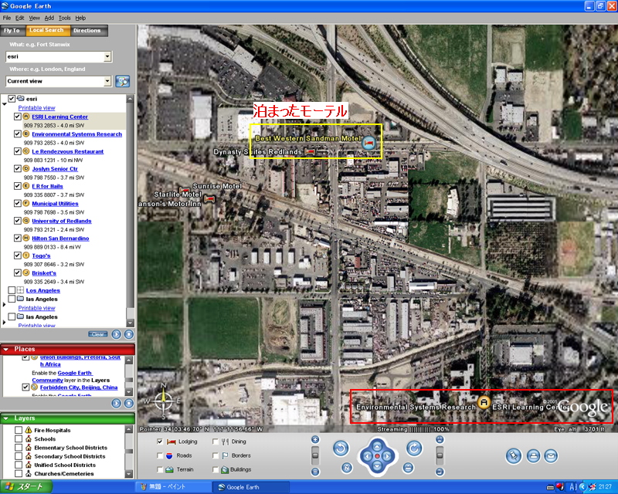The image size is (618, 494).
Task: Enable the Borders checkbox
Action: pyautogui.click(x=216, y=455)
